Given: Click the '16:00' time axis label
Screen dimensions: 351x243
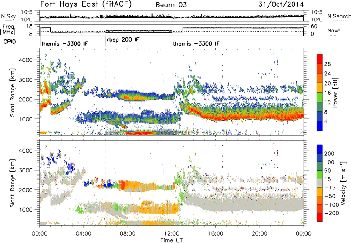Looking at the screenshot, I should 215,234.
